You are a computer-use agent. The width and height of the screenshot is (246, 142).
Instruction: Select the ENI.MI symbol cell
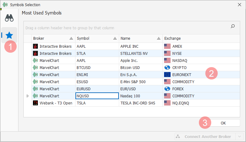coord(97,75)
